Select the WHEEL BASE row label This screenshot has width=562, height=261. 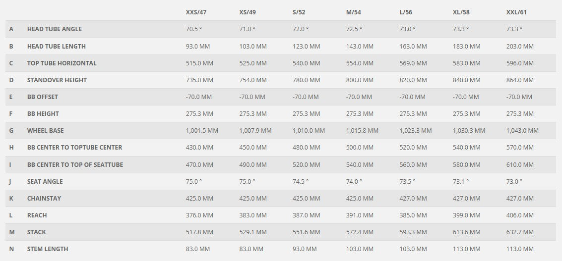[x=45, y=131]
